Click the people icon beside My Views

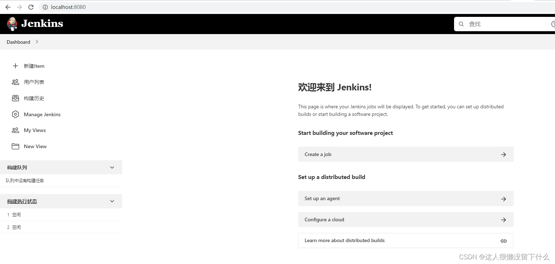click(15, 130)
